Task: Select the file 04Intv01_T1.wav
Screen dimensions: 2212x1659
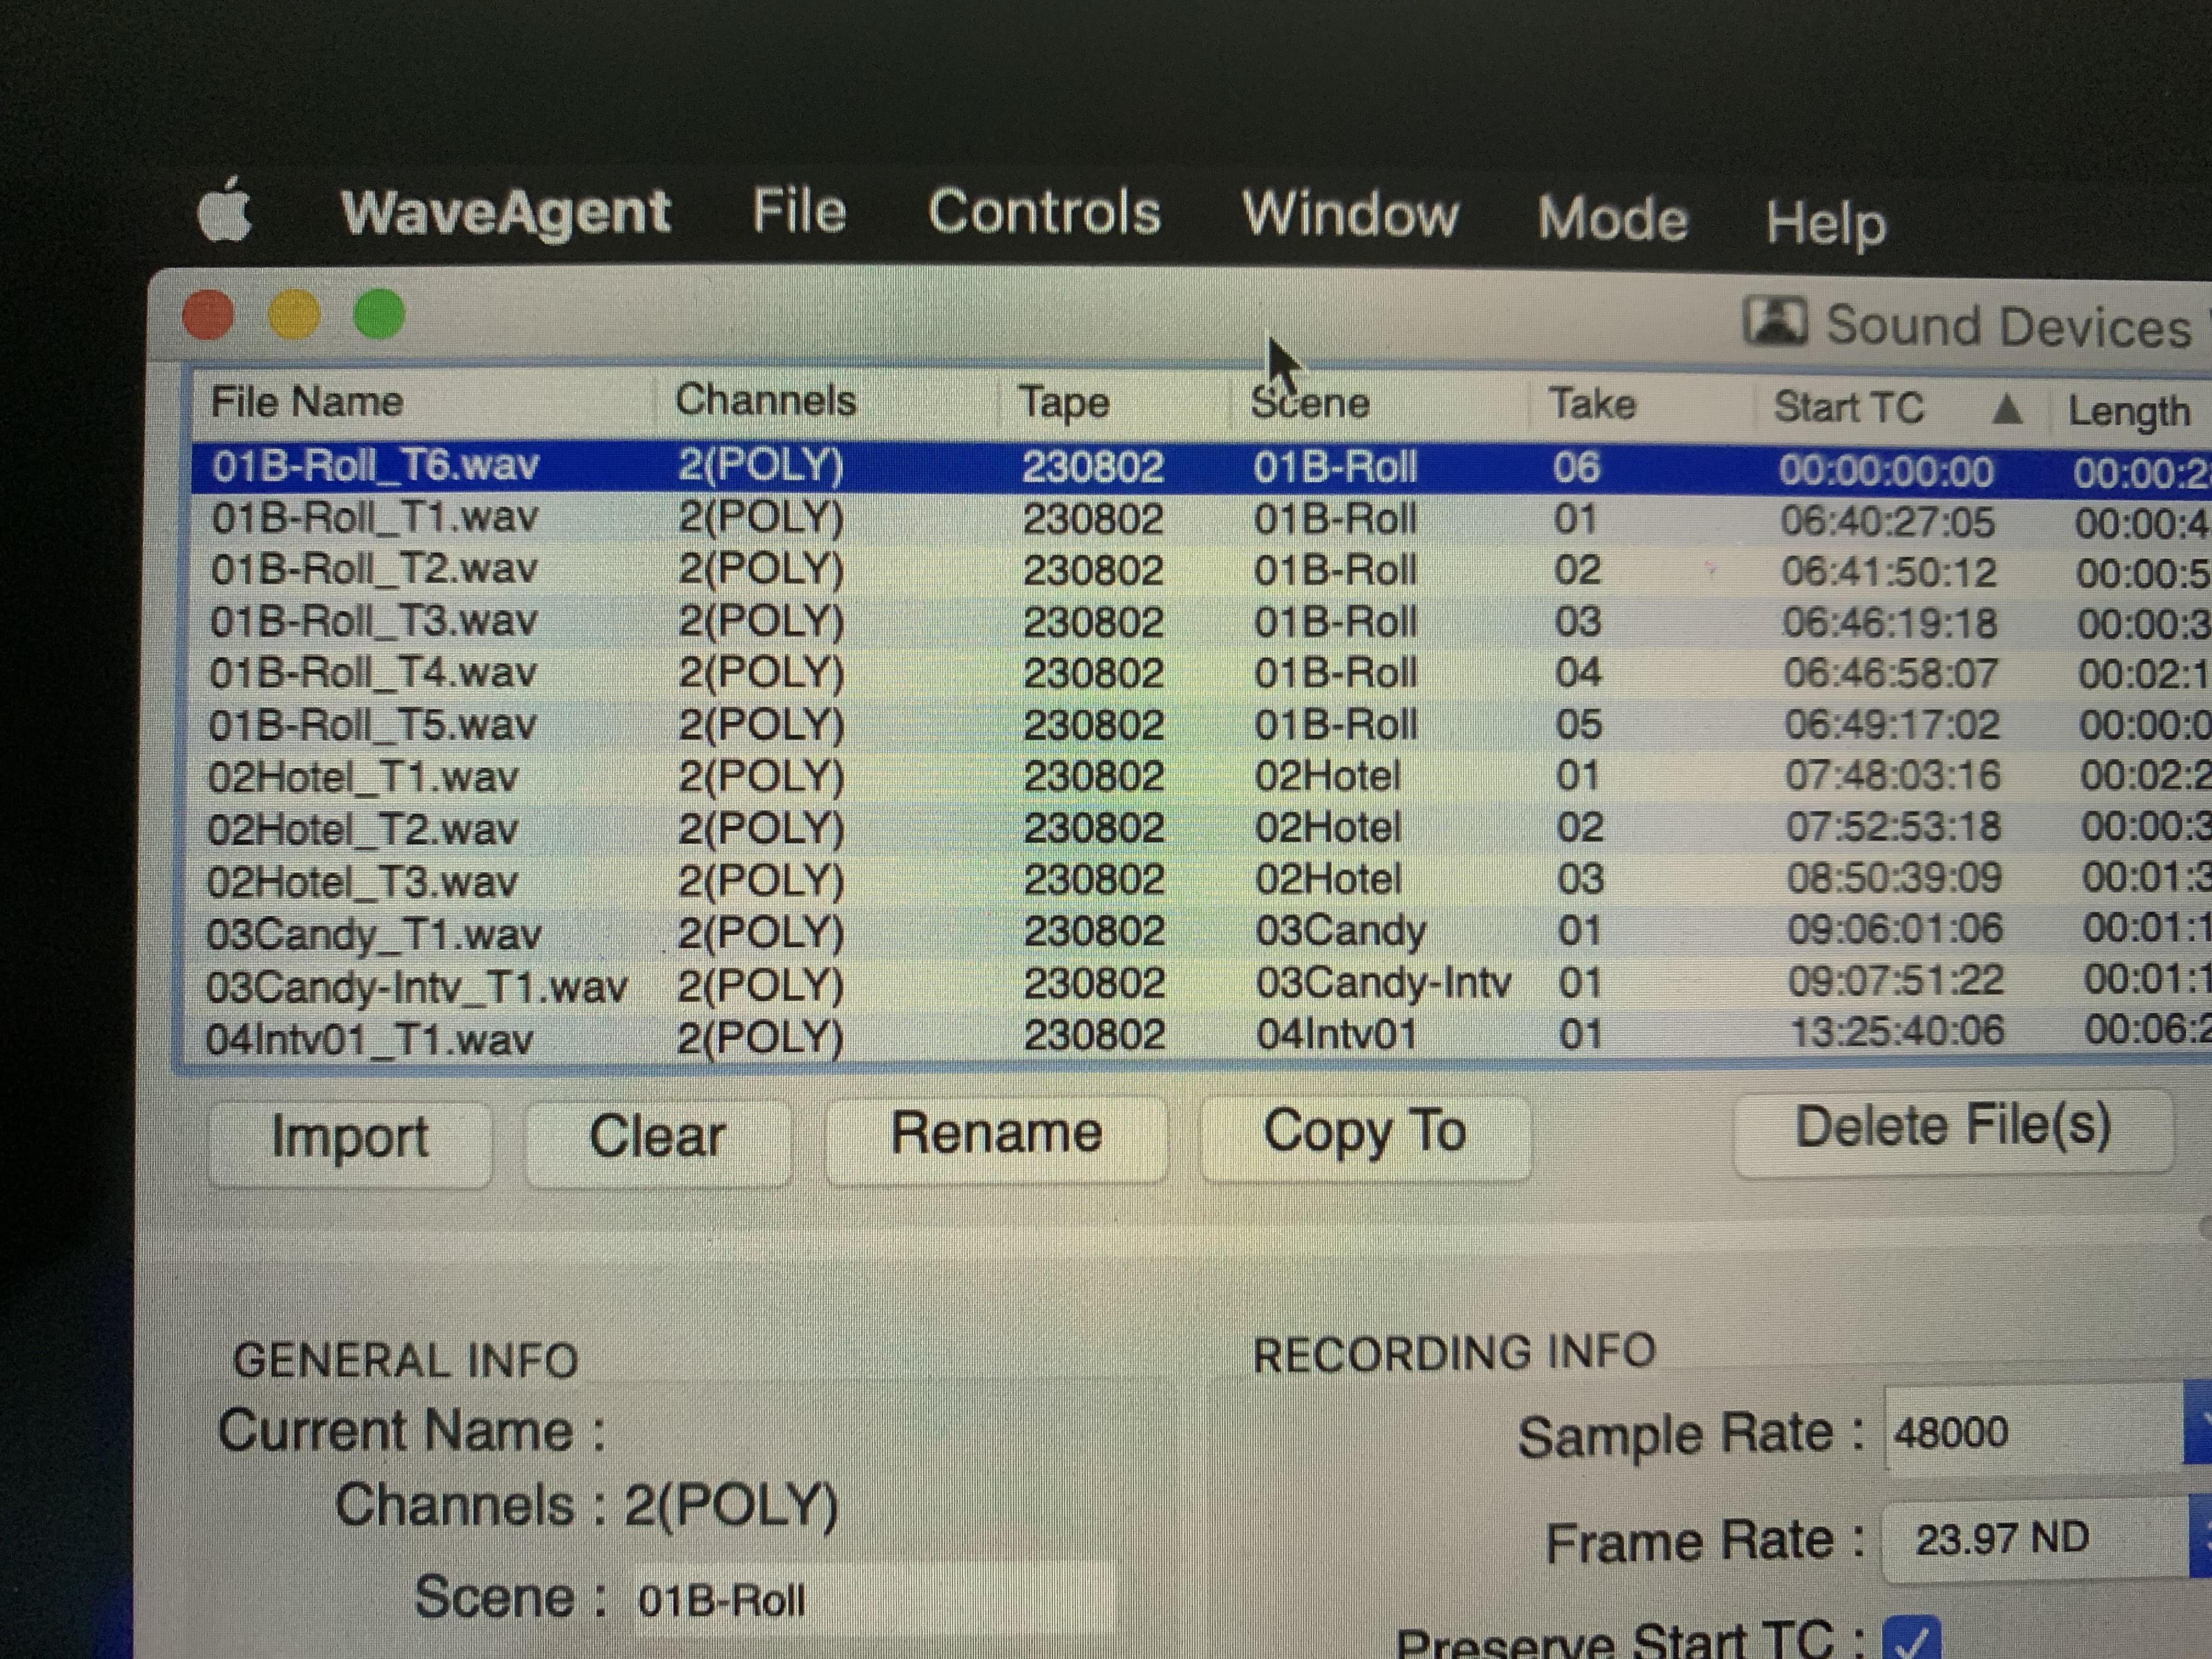Action: pos(369,1040)
